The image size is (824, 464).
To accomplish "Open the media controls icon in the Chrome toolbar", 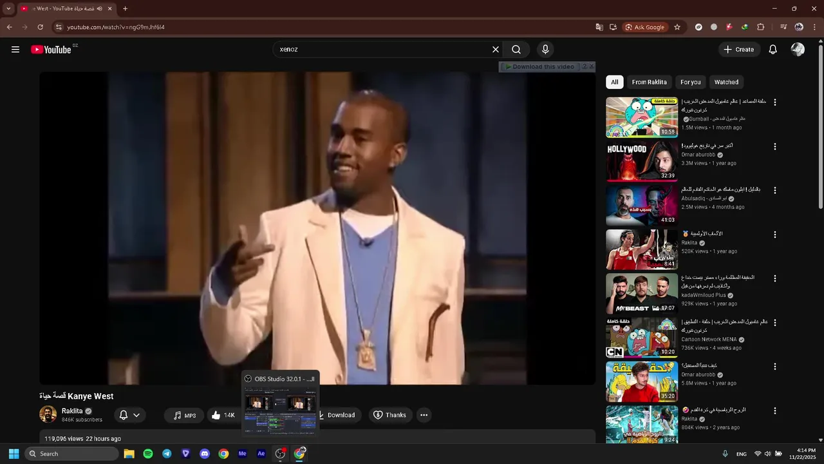I will (783, 27).
